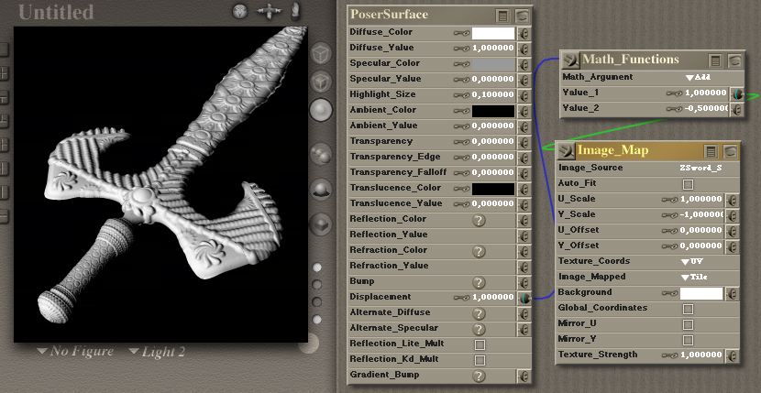Open the Light 2 element menu
Screen dimensions: 761x393
point(157,351)
